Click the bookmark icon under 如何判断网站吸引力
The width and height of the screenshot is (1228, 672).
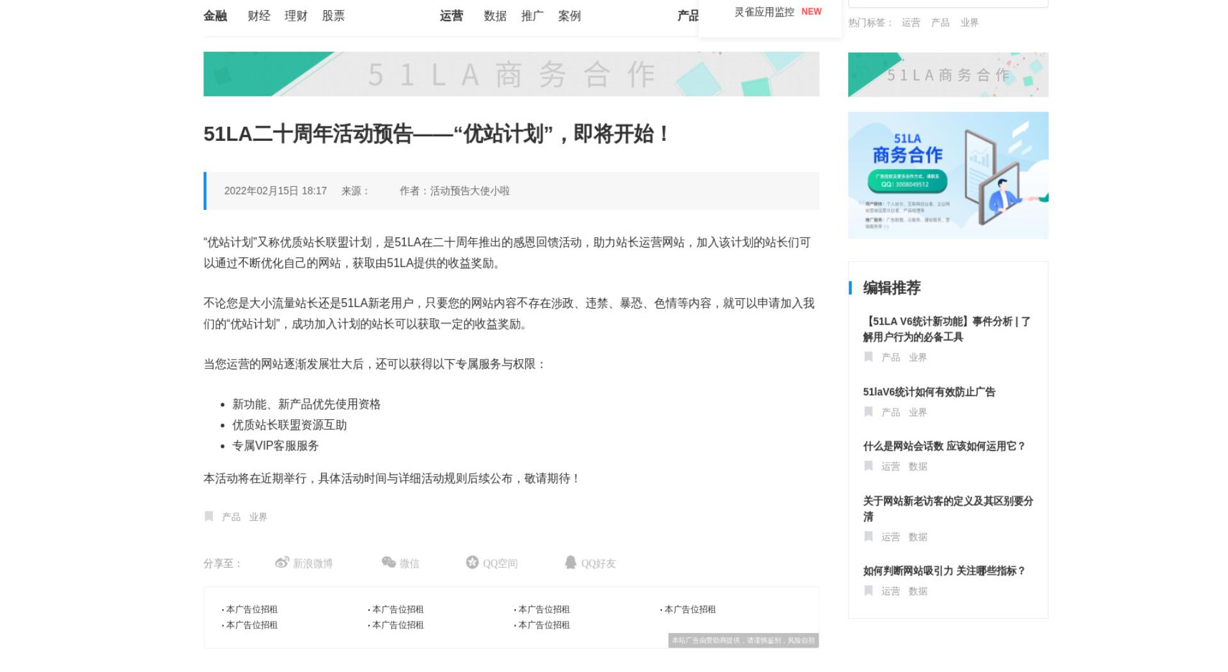[x=868, y=591]
